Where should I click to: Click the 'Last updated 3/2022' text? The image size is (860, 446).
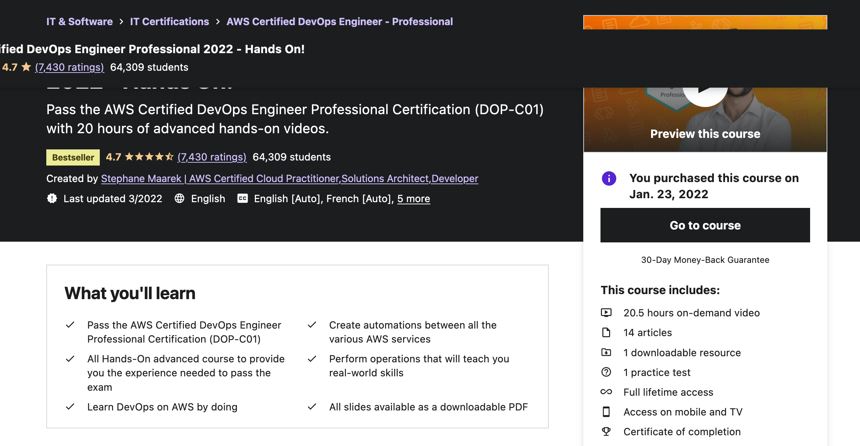[x=113, y=199]
